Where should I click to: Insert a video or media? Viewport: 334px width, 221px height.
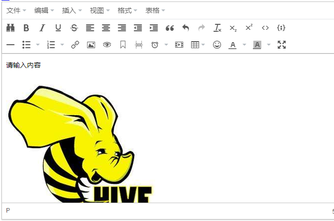tap(179, 45)
